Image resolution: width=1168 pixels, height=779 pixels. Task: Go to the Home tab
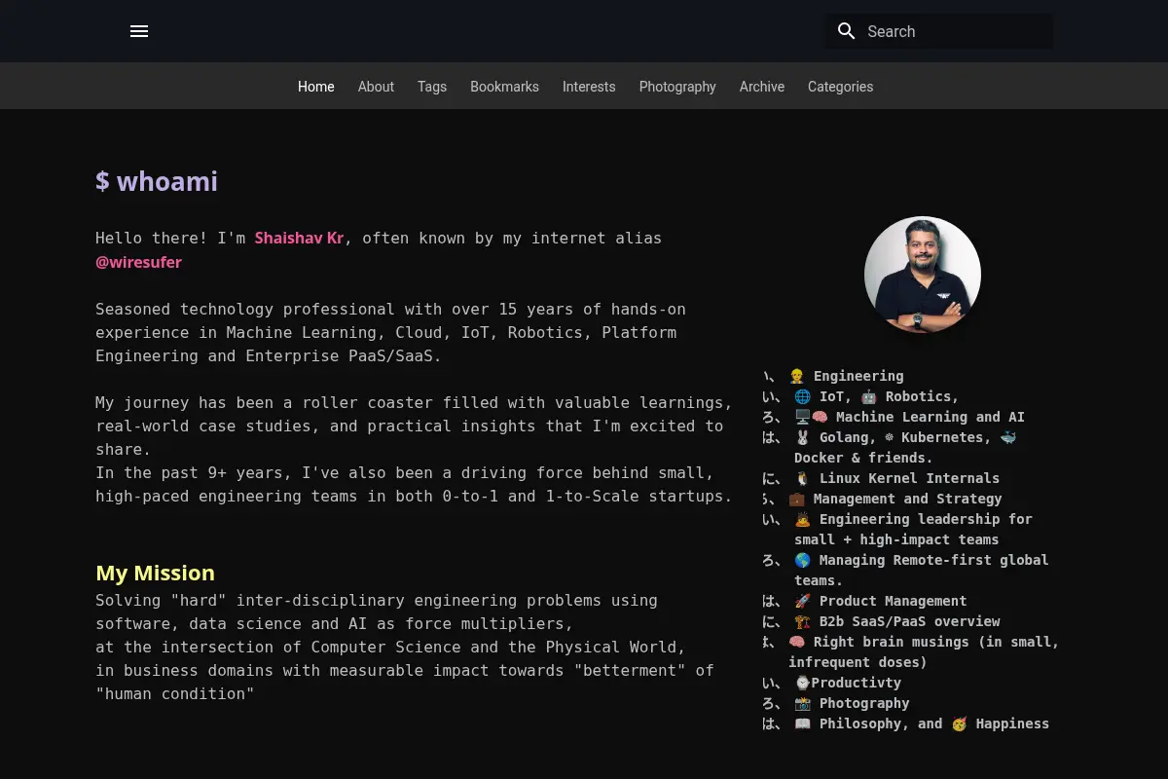coord(316,87)
